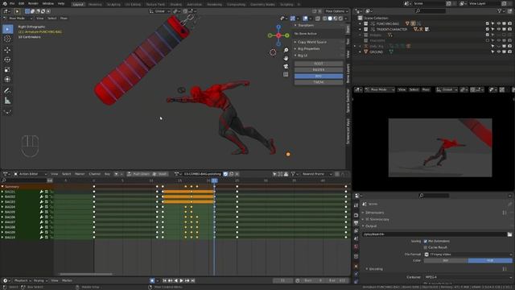Viewport: 515px width, 290px height.
Task: Toggle the File Extensions checkbox
Action: [x=426, y=241]
